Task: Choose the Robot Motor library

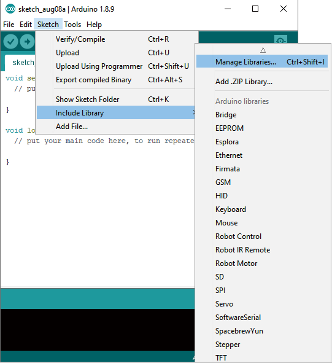Action: point(262,263)
